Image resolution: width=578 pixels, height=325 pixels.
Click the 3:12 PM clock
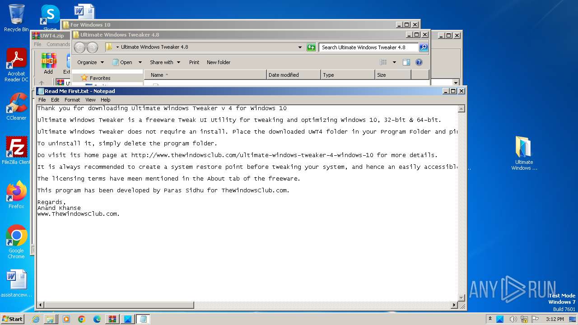tap(555, 319)
